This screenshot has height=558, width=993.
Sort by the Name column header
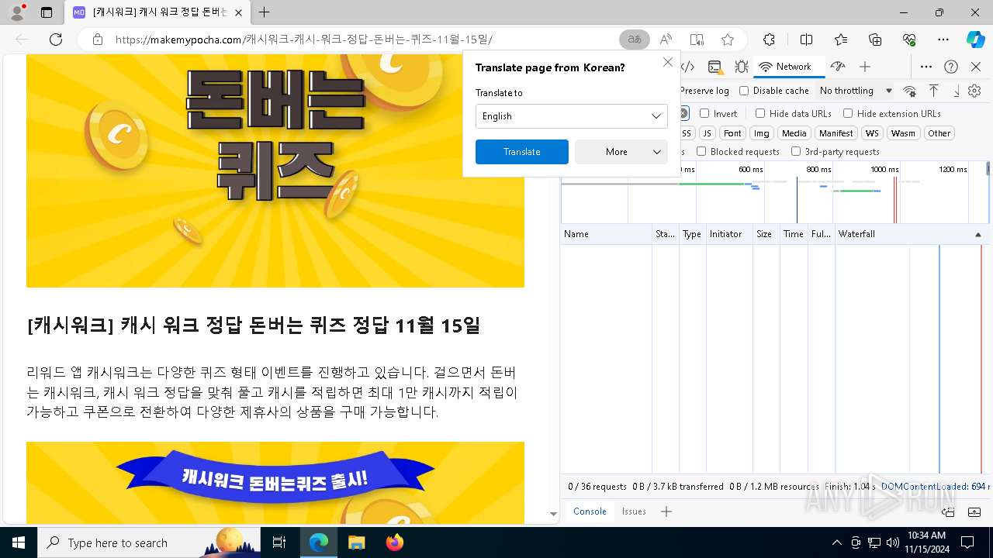(606, 234)
